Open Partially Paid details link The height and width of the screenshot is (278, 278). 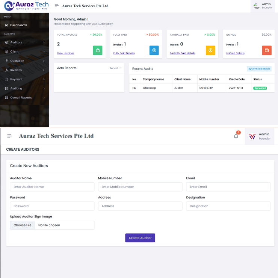[x=183, y=53]
